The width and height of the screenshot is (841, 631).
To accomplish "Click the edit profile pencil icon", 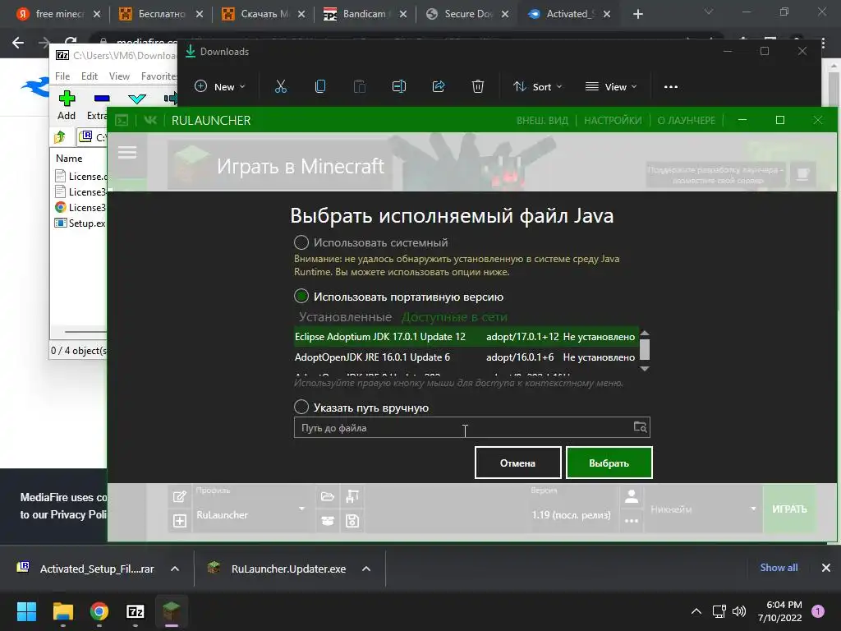I will click(180, 496).
